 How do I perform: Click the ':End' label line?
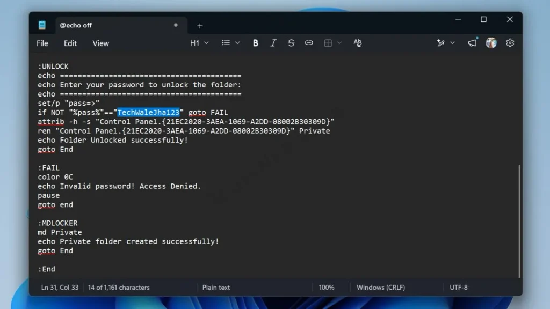pos(47,269)
